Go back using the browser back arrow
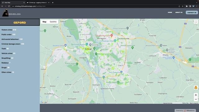199x112 pixels. [x=2, y=6]
